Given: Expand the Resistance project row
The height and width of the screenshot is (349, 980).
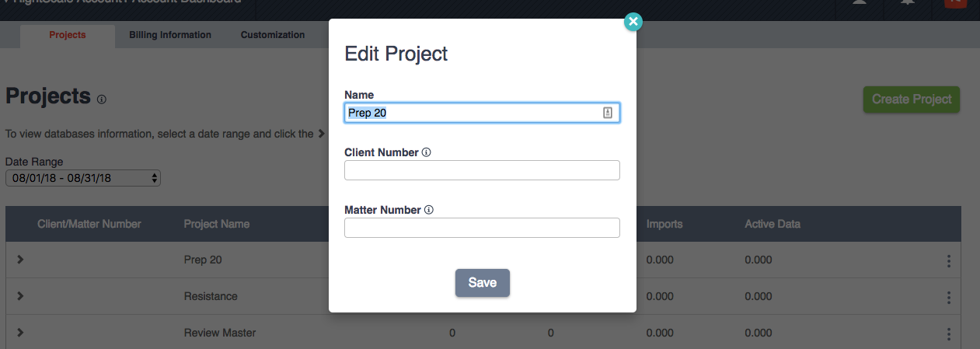Looking at the screenshot, I should click(20, 296).
